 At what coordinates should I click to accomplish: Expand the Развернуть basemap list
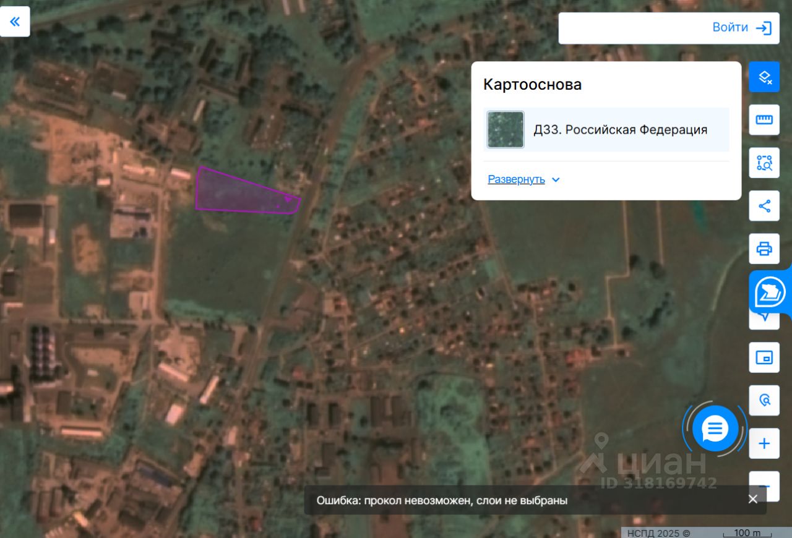(516, 179)
